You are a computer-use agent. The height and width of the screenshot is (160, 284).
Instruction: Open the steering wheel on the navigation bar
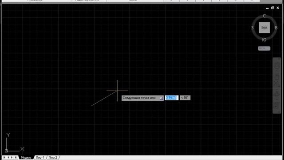[277, 65]
